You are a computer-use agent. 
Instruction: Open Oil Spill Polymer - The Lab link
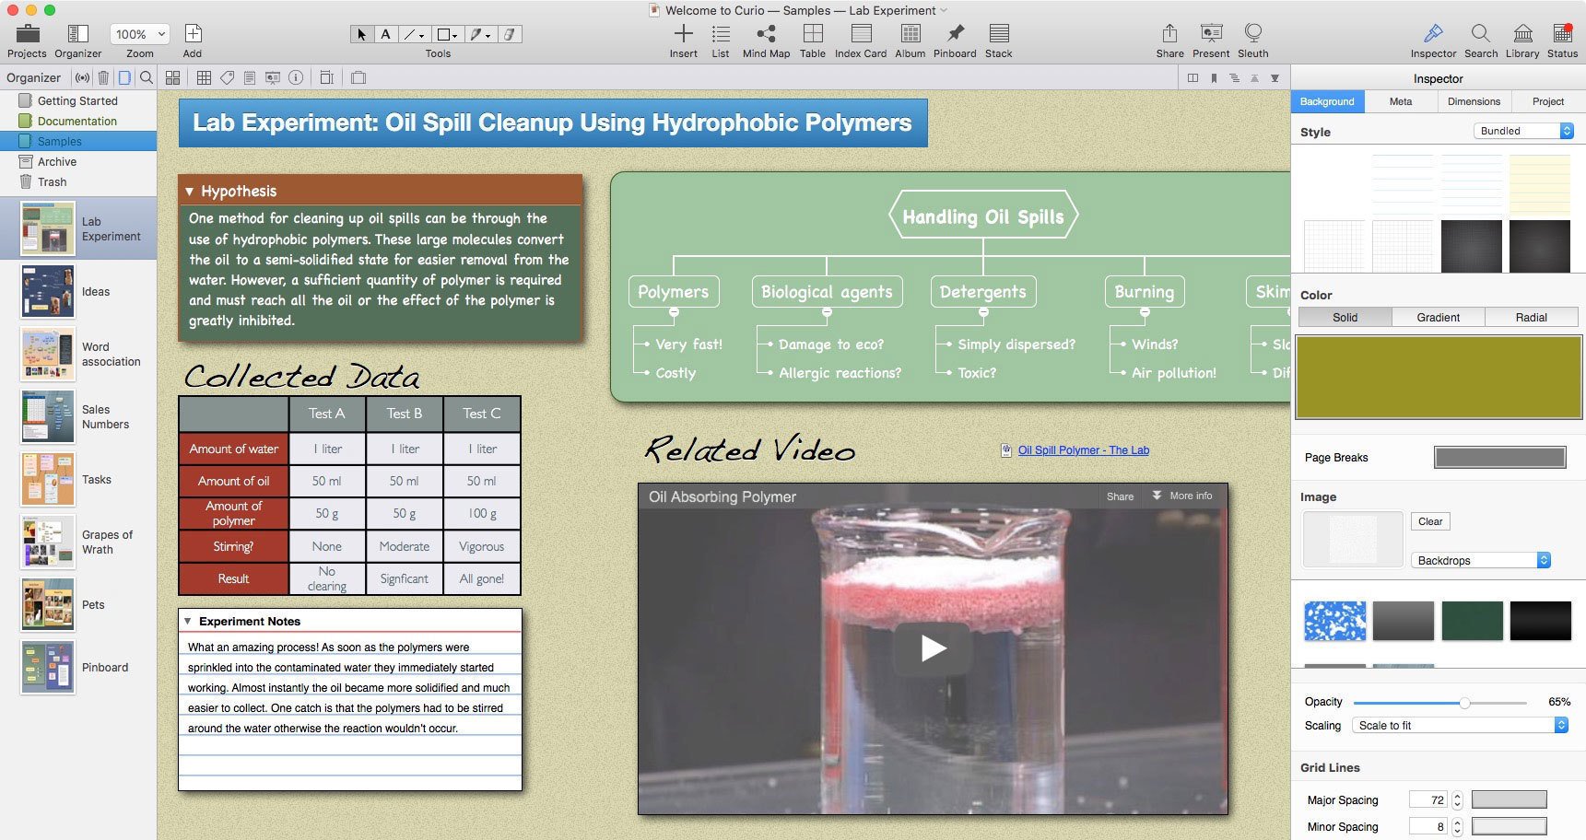pos(1083,450)
